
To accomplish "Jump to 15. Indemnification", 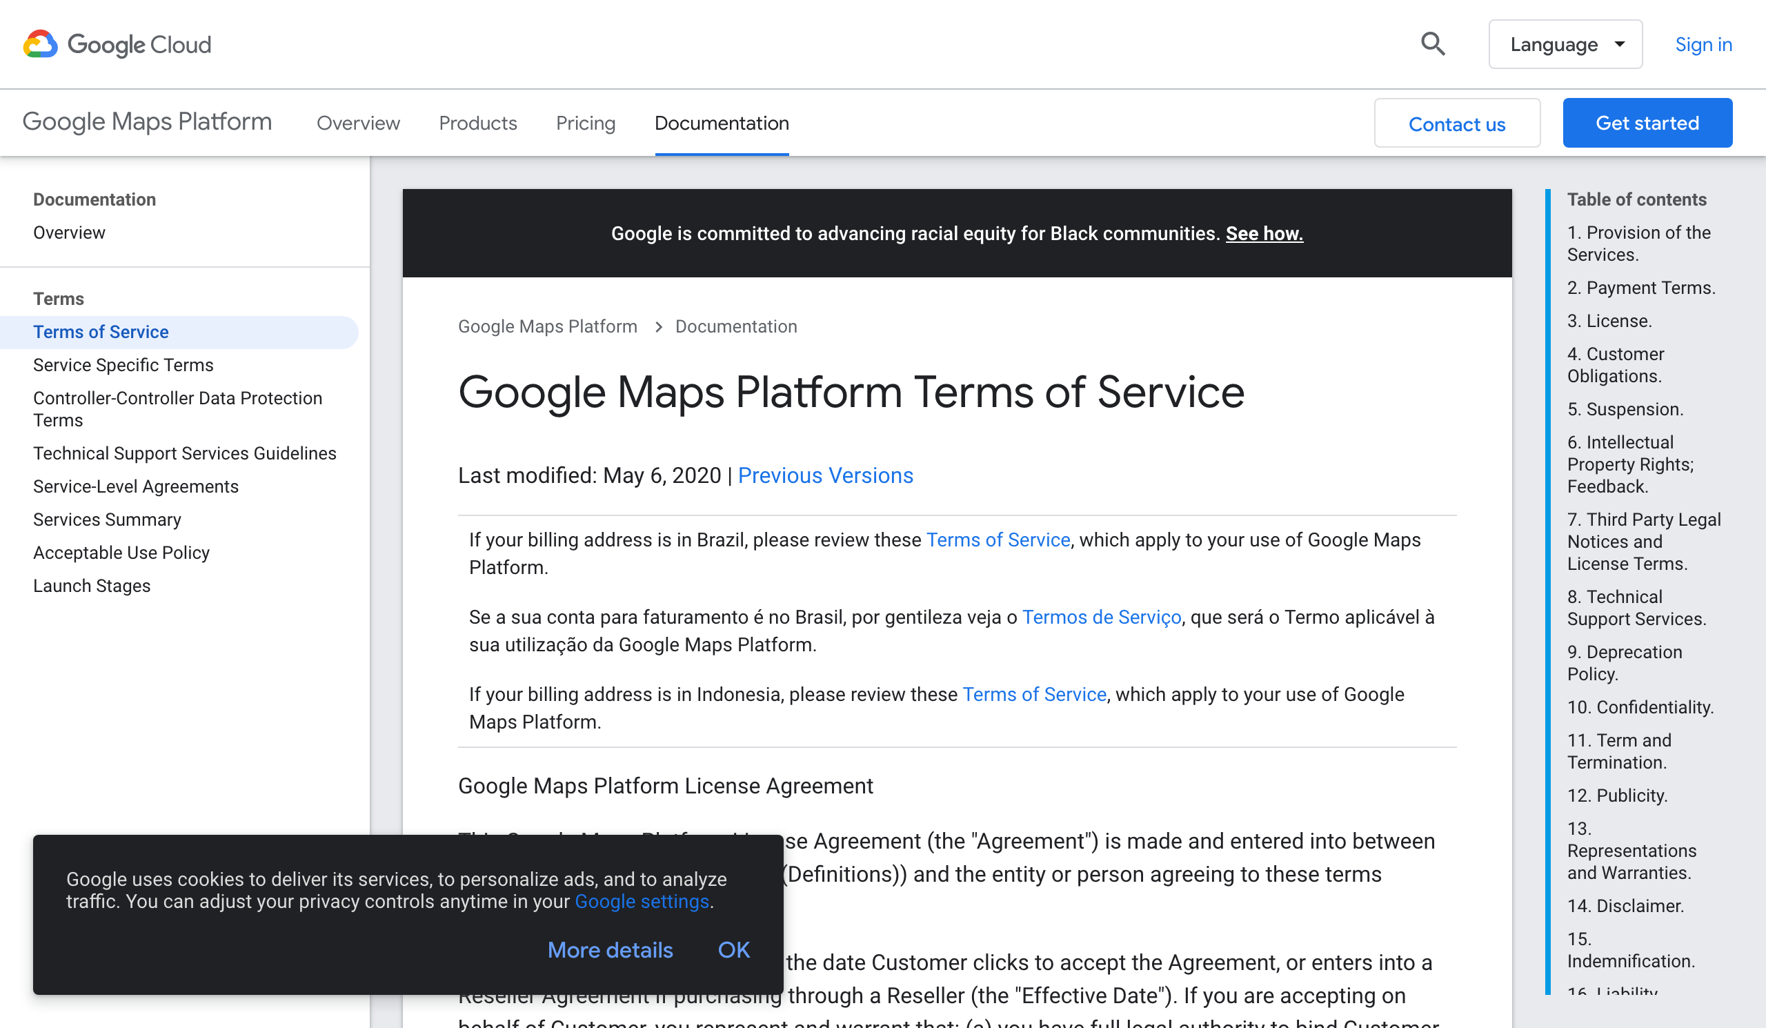I will 1631,950.
